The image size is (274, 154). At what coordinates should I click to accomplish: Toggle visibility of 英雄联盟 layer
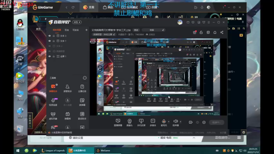[50, 51]
